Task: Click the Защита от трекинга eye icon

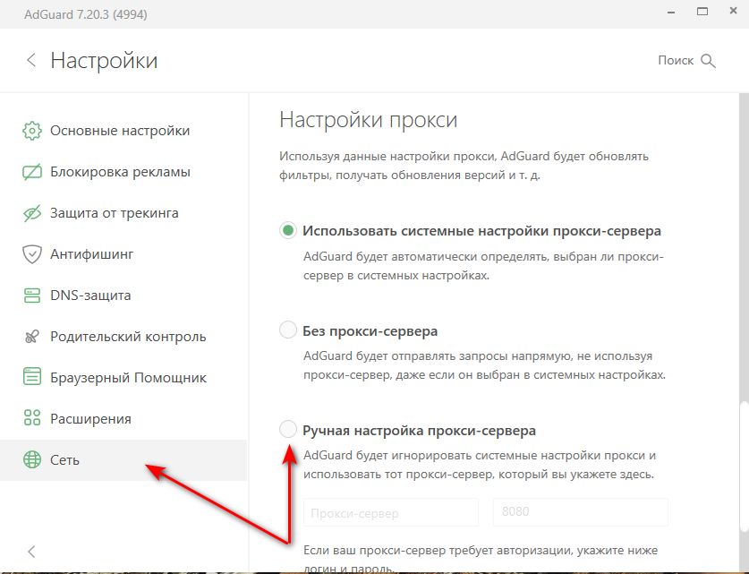Action: (x=32, y=213)
